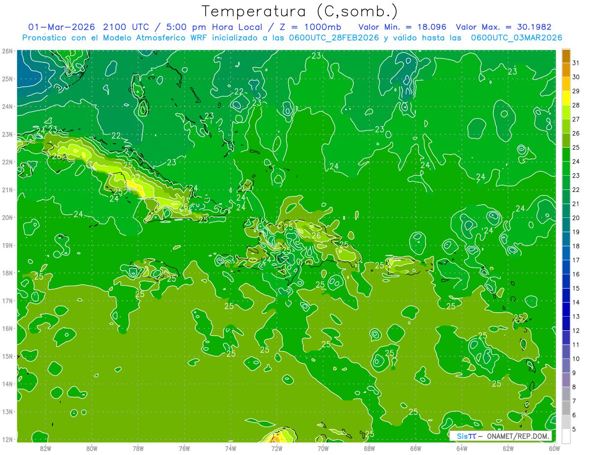Click the 82W longitude axis label
This screenshot has width=589, height=455.
click(45, 448)
